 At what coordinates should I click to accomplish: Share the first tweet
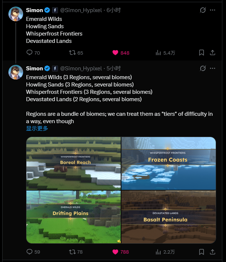[x=212, y=53]
